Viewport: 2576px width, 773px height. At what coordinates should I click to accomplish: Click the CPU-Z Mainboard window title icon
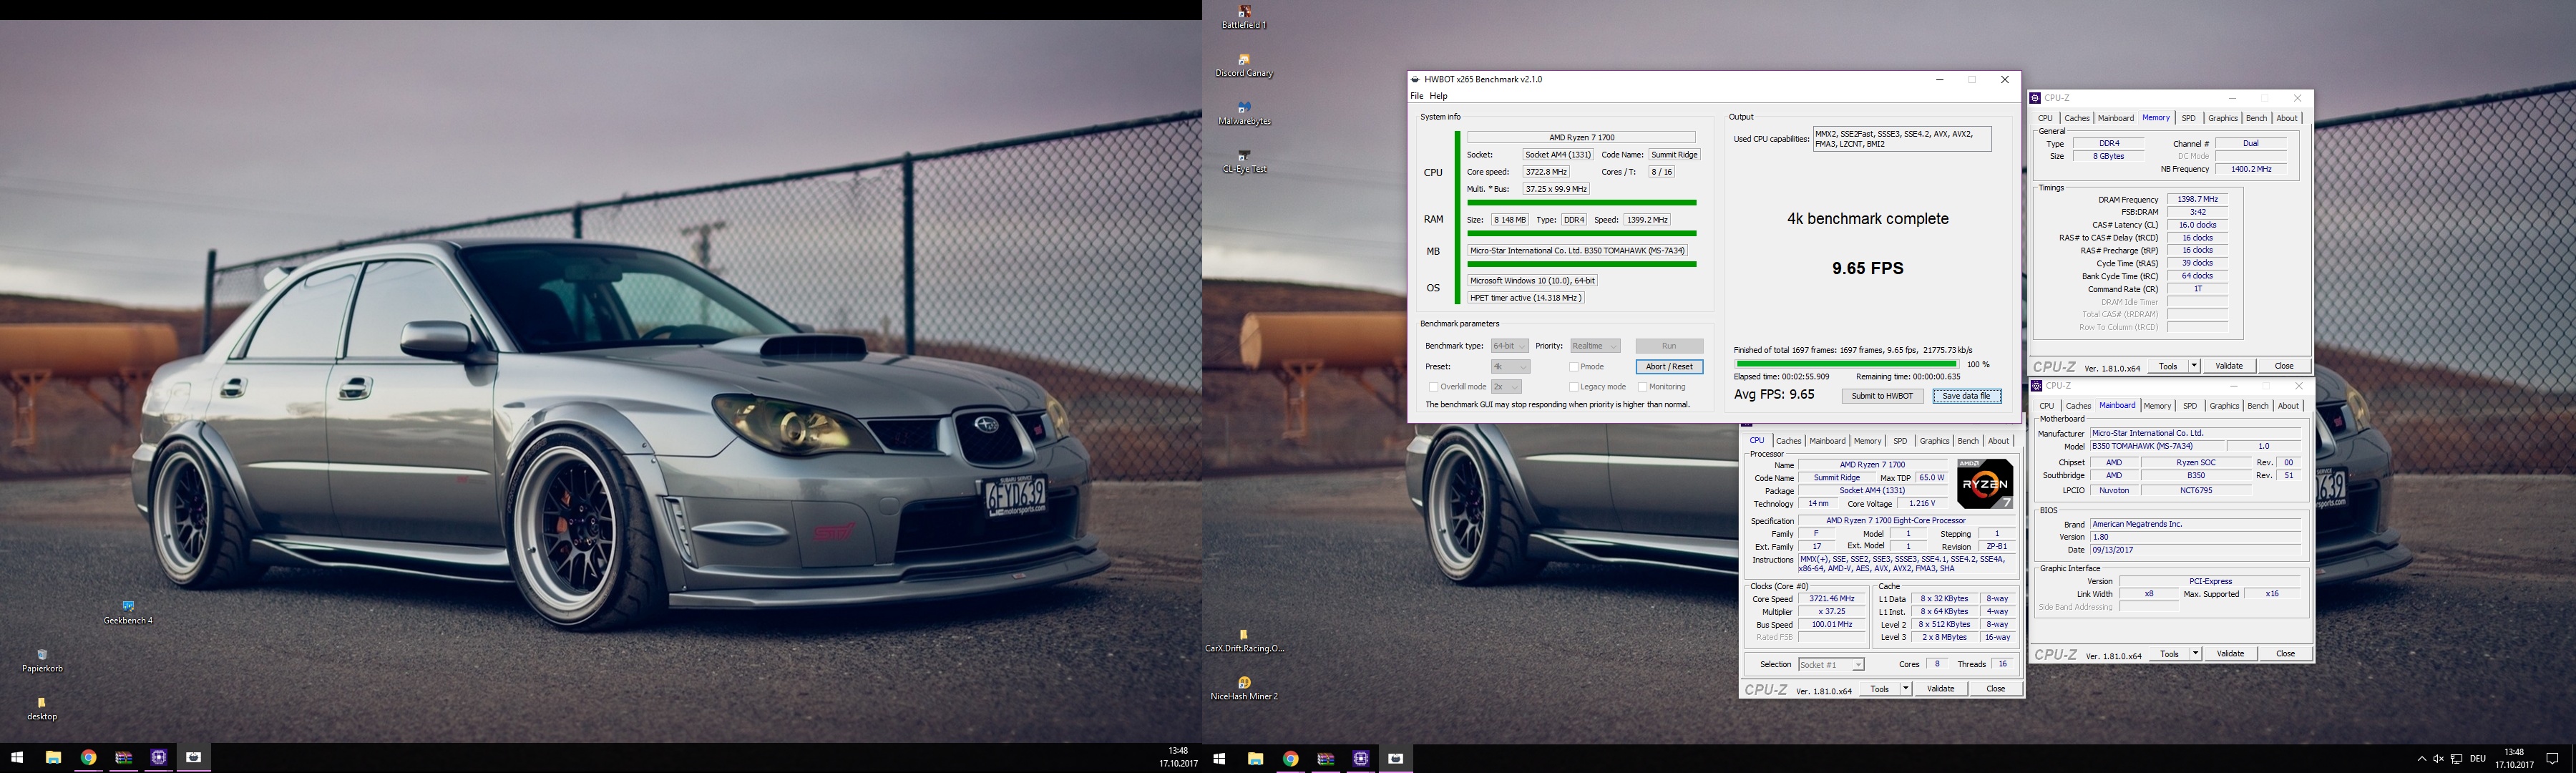(x=2036, y=386)
